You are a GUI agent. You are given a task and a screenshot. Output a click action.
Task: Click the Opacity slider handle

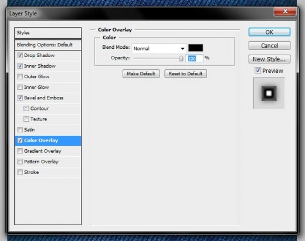(181, 58)
